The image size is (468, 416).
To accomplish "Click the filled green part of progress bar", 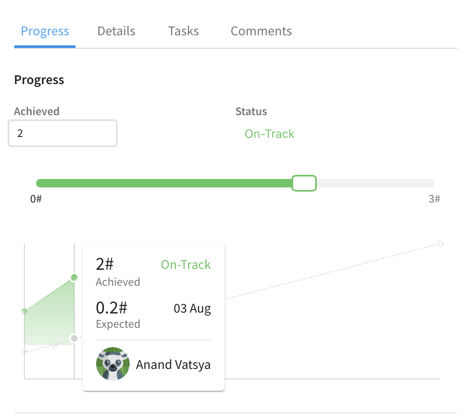I will tap(164, 183).
